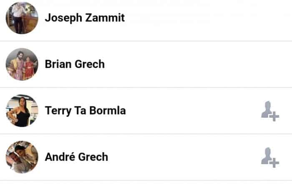Click add friend icon beside Terry Ta Bormla
292x184 pixels.
[x=269, y=111]
